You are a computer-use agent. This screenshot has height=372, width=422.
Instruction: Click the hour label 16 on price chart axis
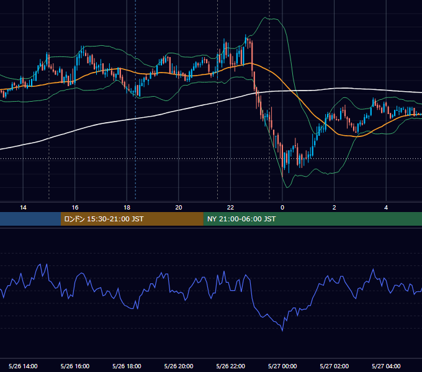75,208
